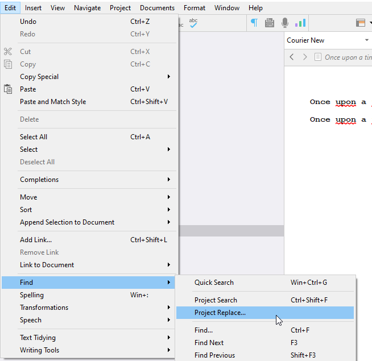Open the Project menu

click(120, 8)
